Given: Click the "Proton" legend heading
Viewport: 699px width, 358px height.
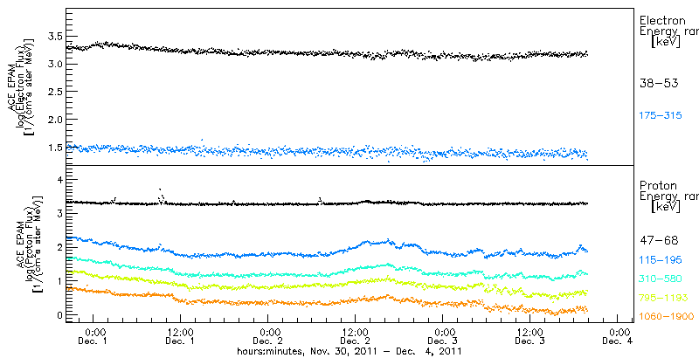Looking at the screenshot, I should (x=658, y=186).
